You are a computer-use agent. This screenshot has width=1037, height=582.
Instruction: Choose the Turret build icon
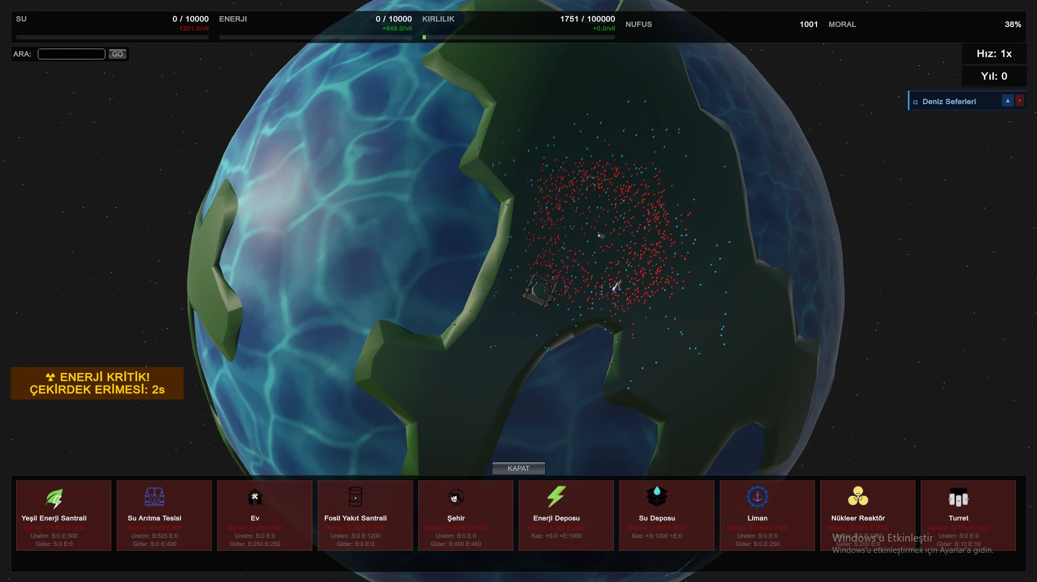pos(958,498)
